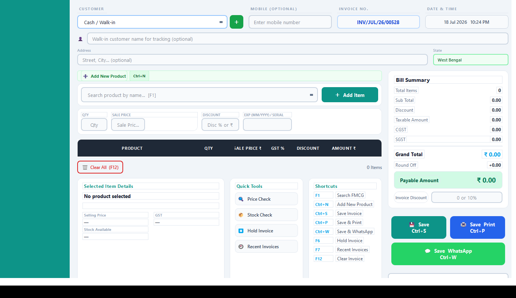Click the Save WhatsApp Ctrl+W button
Image resolution: width=516 pixels, height=298 pixels.
coord(448,254)
